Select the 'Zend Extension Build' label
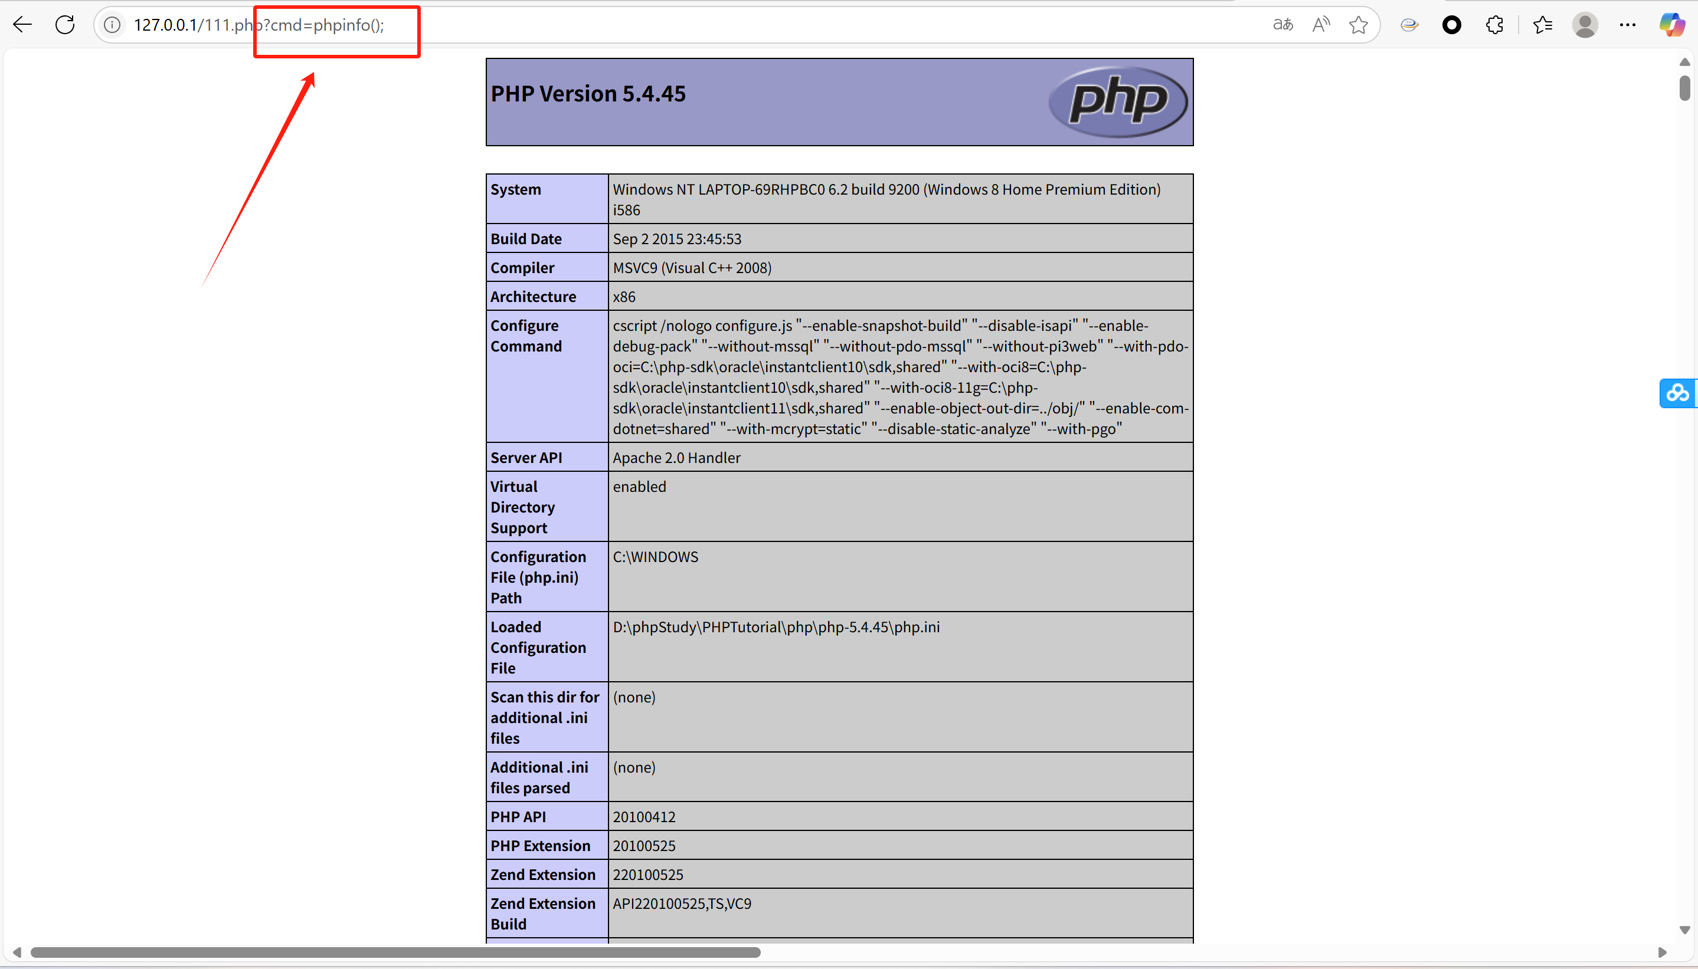This screenshot has width=1698, height=969. point(544,914)
